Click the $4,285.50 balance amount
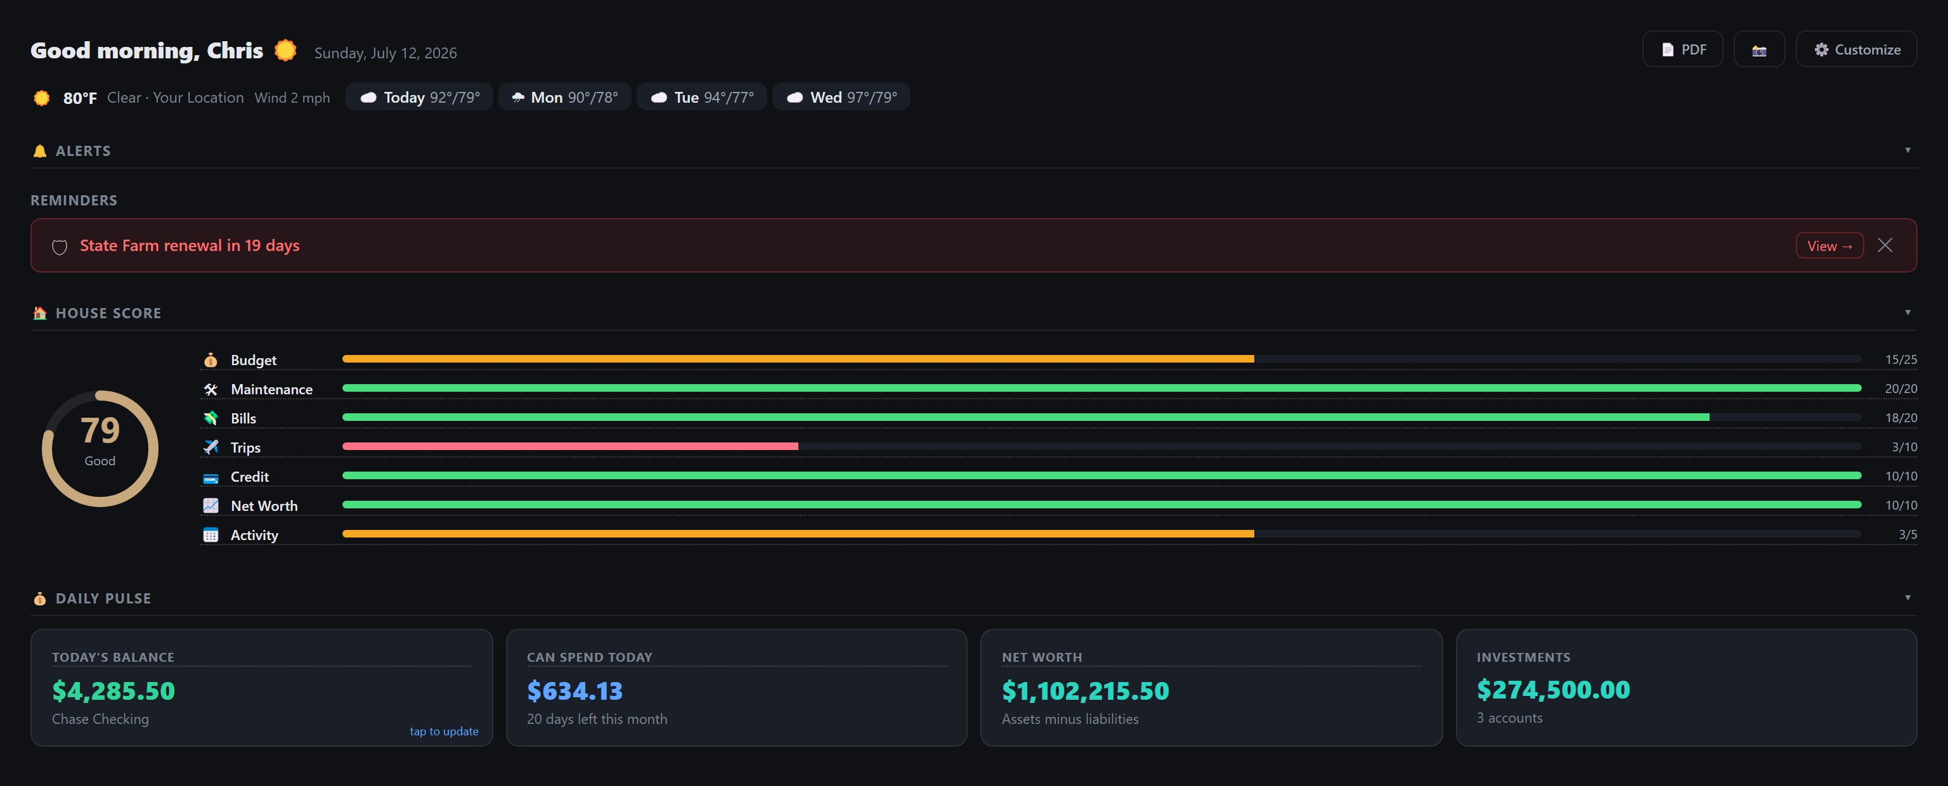 [114, 691]
